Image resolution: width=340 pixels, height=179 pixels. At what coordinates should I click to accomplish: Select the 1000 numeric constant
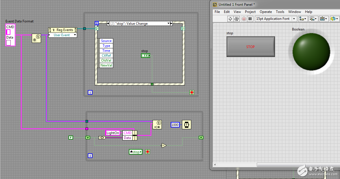coord(175,125)
